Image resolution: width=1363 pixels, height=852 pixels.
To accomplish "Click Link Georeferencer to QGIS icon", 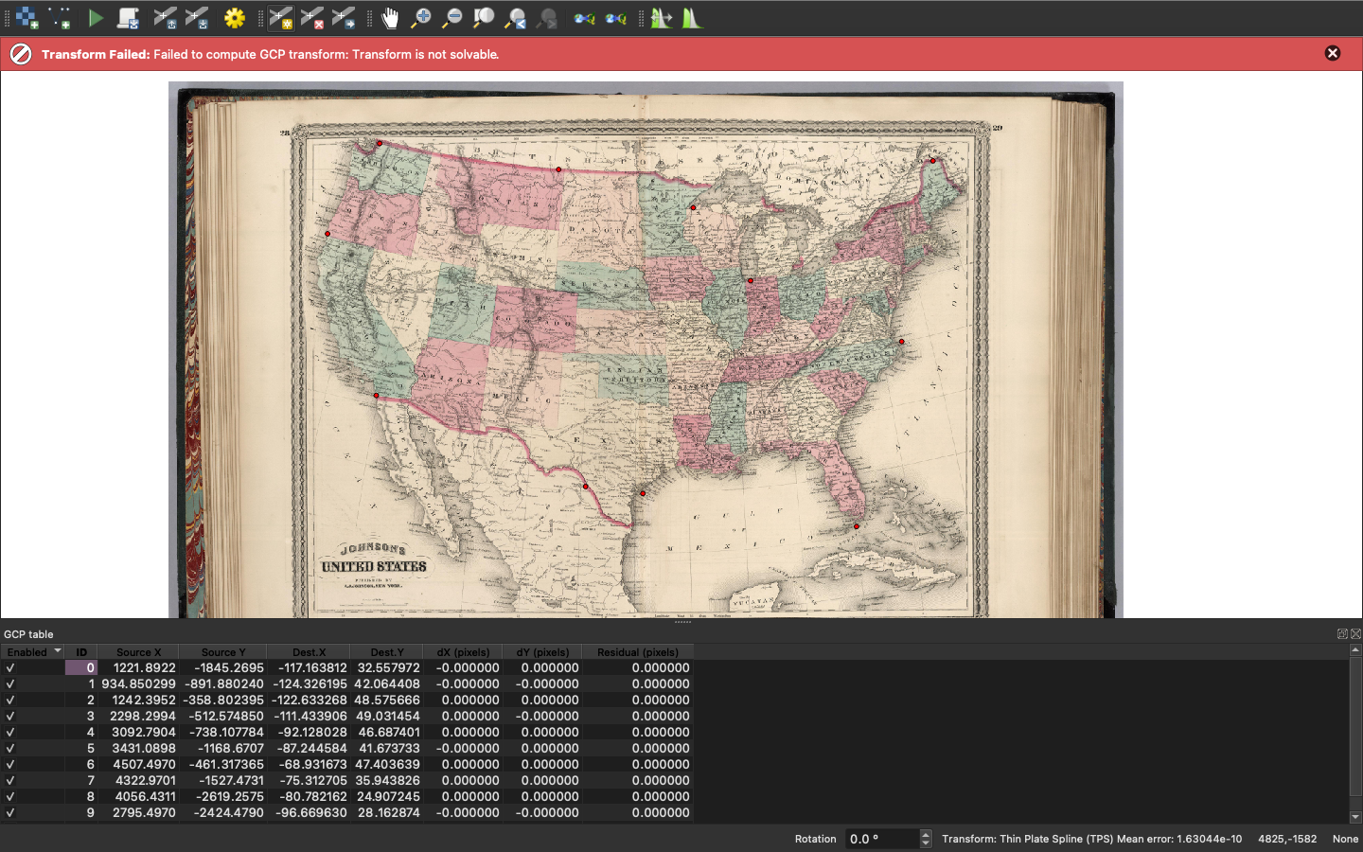I will coord(584,18).
